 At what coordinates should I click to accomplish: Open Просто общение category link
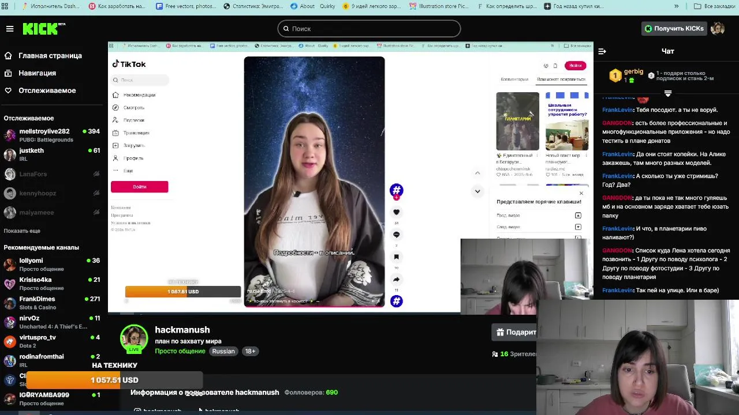180,351
